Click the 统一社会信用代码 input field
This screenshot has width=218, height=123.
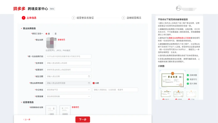click(x=68, y=56)
